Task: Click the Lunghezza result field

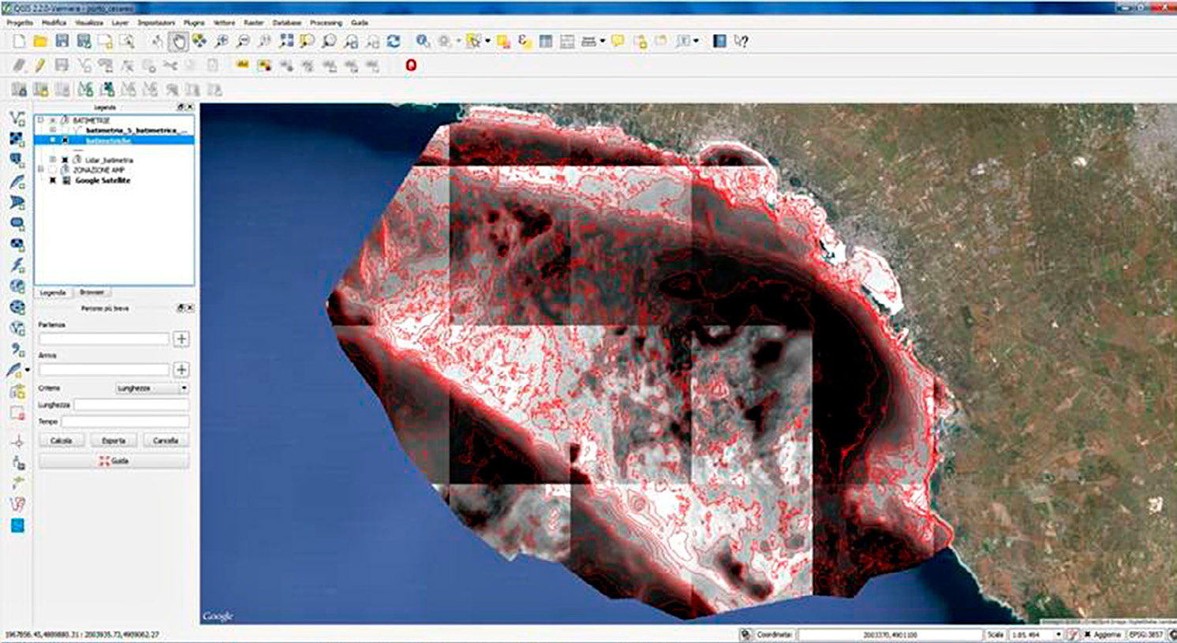Action: click(x=131, y=405)
